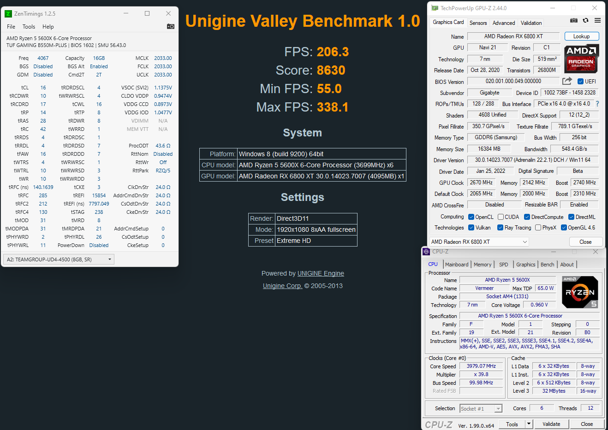
Task: Open the Unigine Corp. link
Action: point(282,286)
